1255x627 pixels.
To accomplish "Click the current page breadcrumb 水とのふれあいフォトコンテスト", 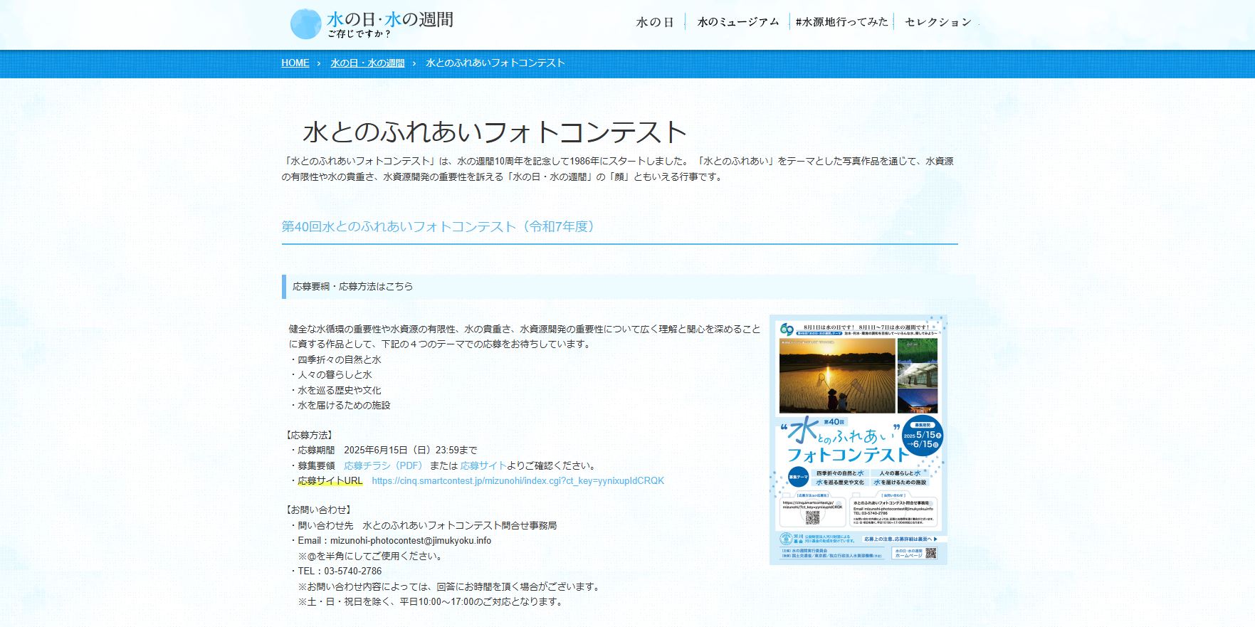I will tap(495, 63).
